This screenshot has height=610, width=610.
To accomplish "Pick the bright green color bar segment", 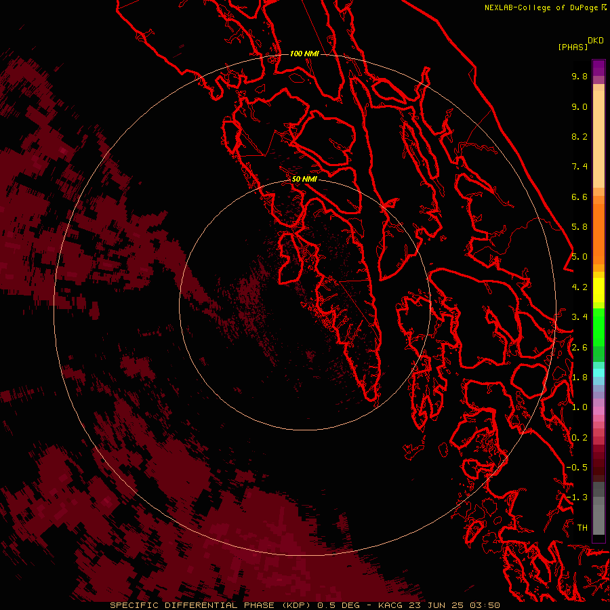I will coord(598,327).
